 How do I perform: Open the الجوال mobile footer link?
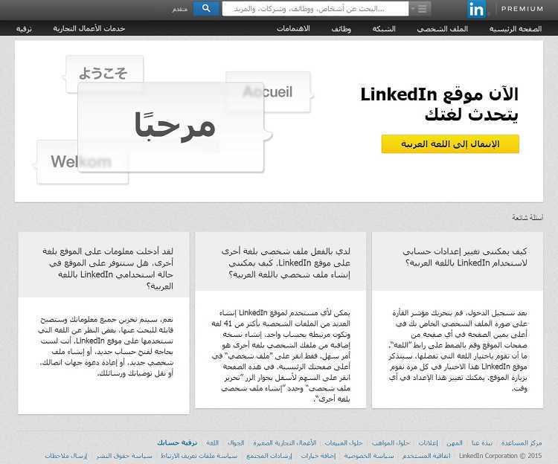pos(236,443)
